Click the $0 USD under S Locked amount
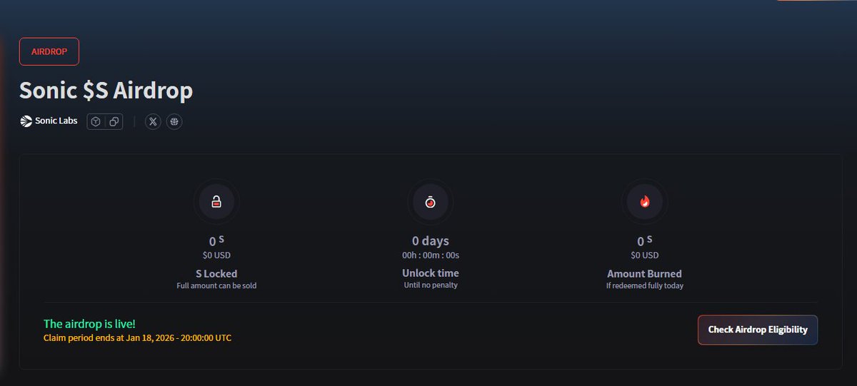This screenshot has height=386, width=857. point(216,255)
